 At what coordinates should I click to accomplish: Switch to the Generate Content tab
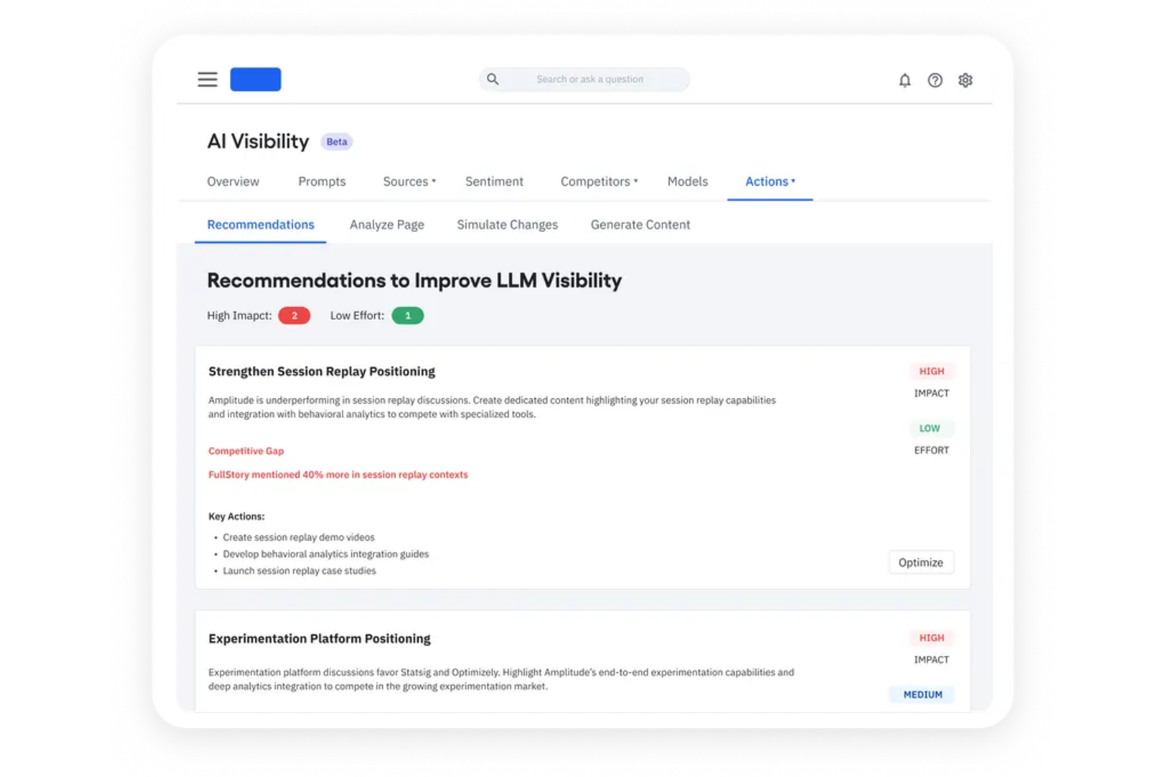(640, 224)
